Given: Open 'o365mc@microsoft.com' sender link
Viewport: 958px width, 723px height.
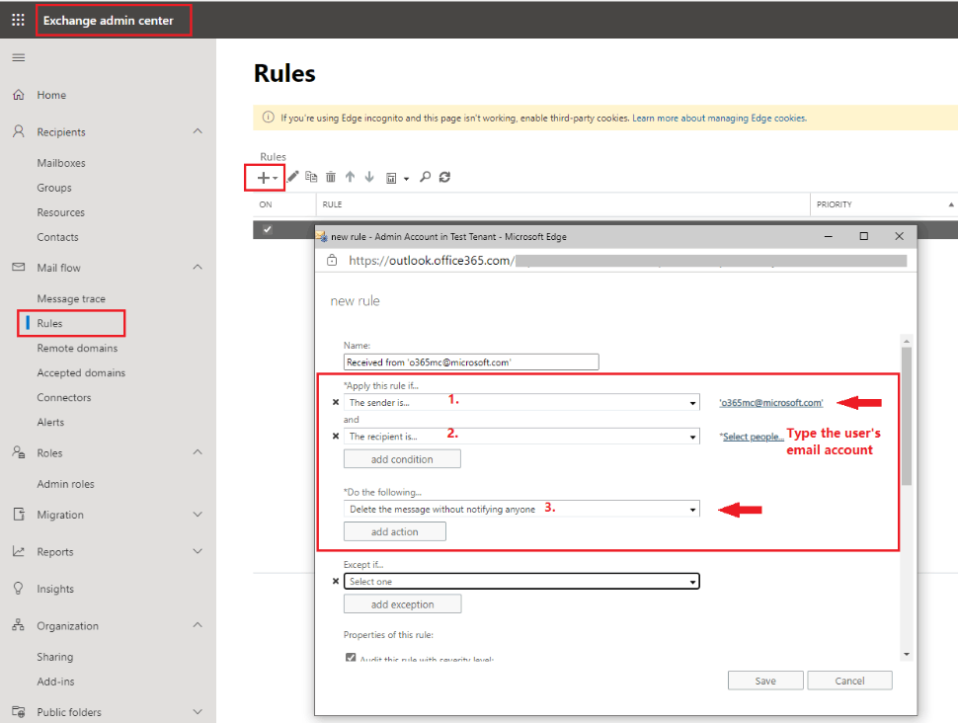Looking at the screenshot, I should 771,403.
